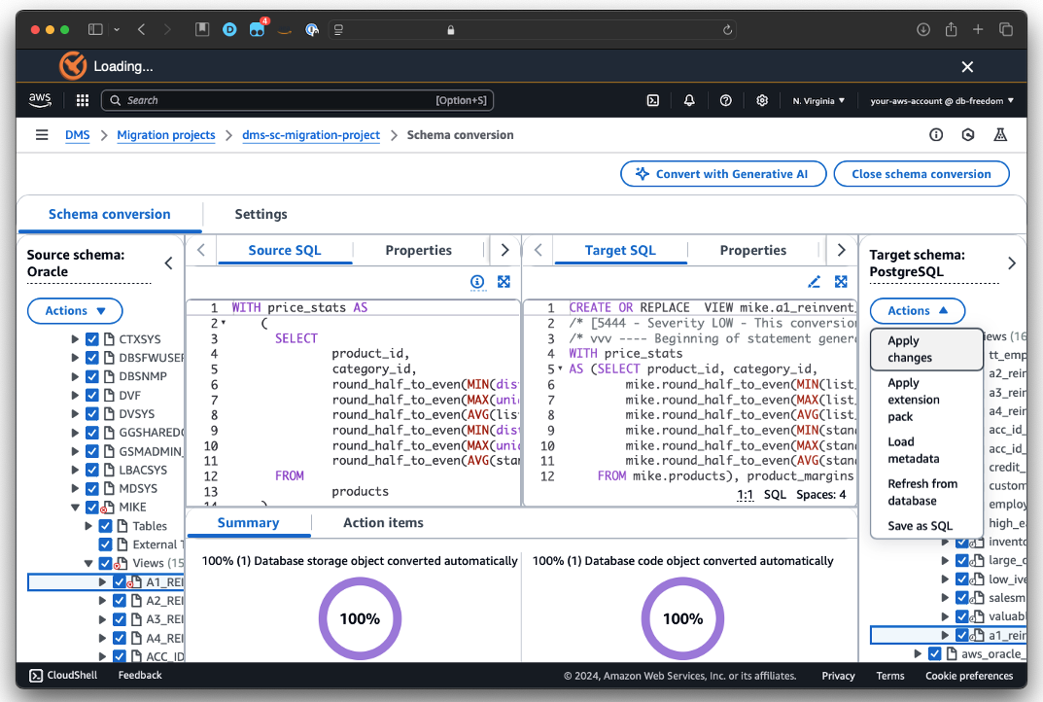
Task: Choose Apply extension pack
Action: coord(926,400)
